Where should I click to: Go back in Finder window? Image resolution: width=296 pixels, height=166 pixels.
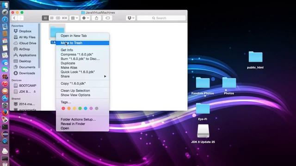[14, 18]
